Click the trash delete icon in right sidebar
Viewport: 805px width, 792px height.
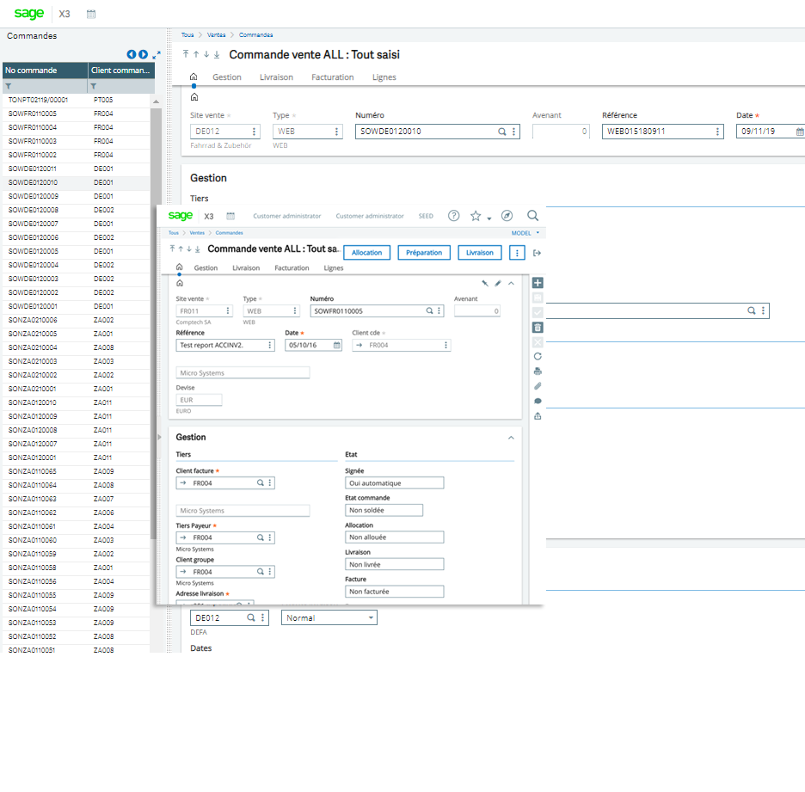point(538,328)
